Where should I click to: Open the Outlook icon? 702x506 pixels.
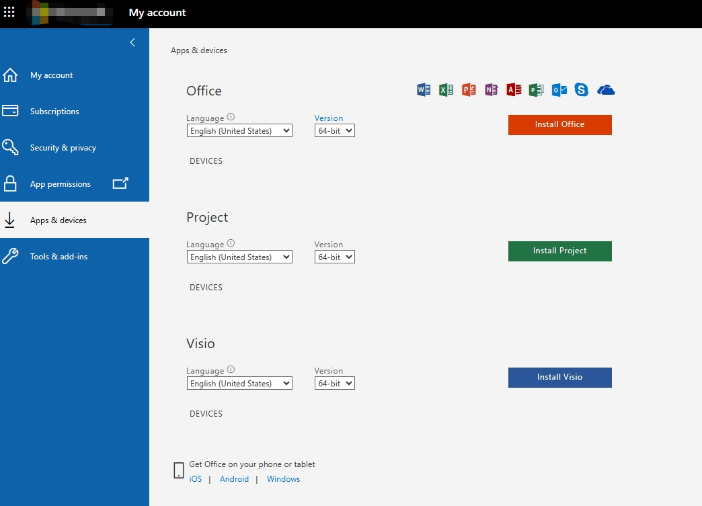pyautogui.click(x=559, y=89)
